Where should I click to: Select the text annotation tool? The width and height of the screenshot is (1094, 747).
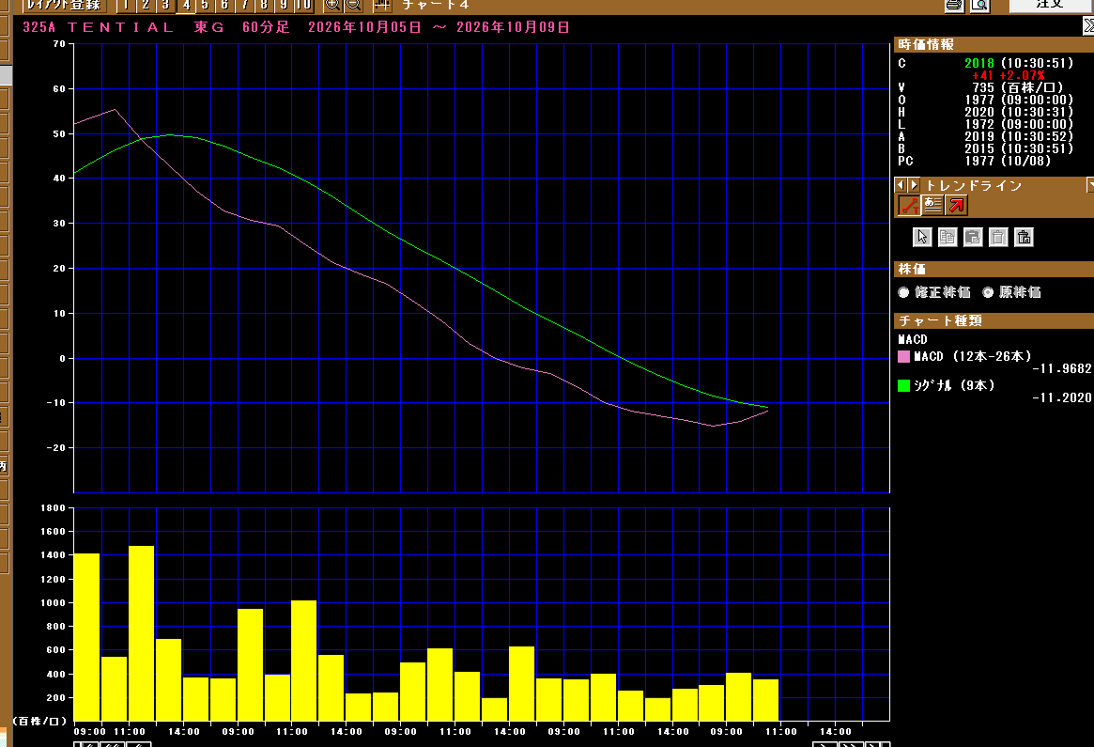(932, 205)
